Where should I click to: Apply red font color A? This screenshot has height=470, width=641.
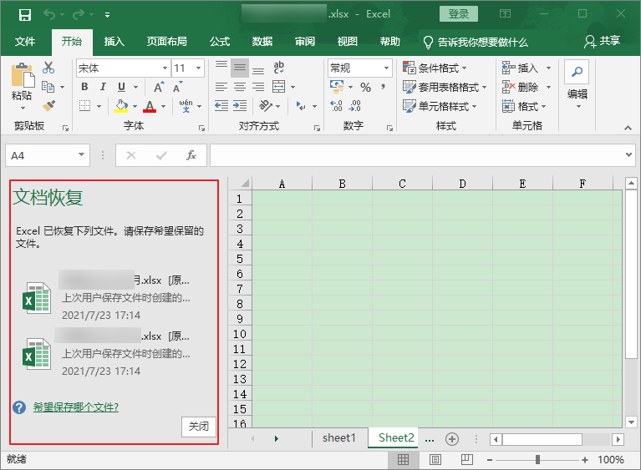[x=150, y=106]
